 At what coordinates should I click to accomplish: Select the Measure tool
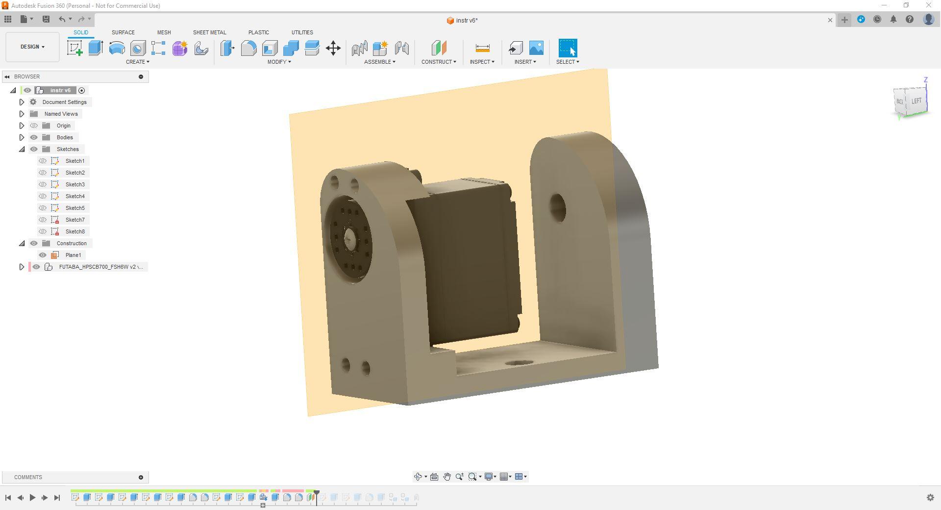(x=482, y=48)
